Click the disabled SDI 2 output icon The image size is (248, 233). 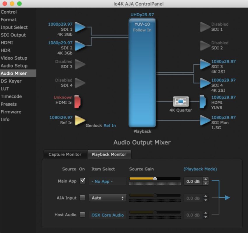coord(205,46)
